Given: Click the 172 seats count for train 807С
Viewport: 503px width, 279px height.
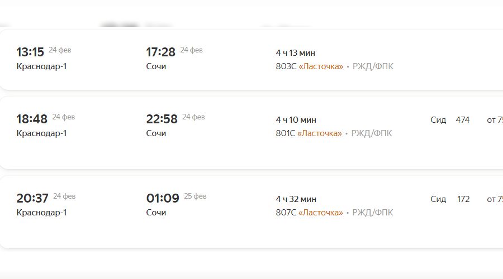Looking at the screenshot, I should pos(463,199).
